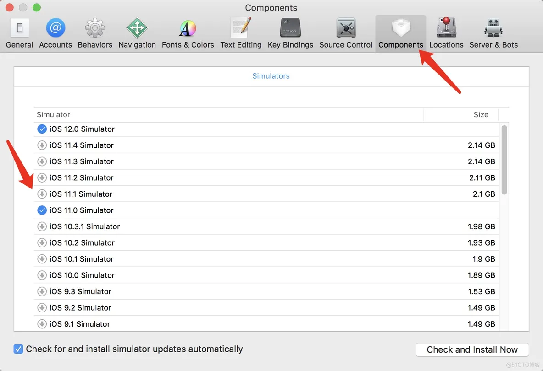543x371 pixels.
Task: Download the iOS 11.1 Simulator
Action: point(42,194)
